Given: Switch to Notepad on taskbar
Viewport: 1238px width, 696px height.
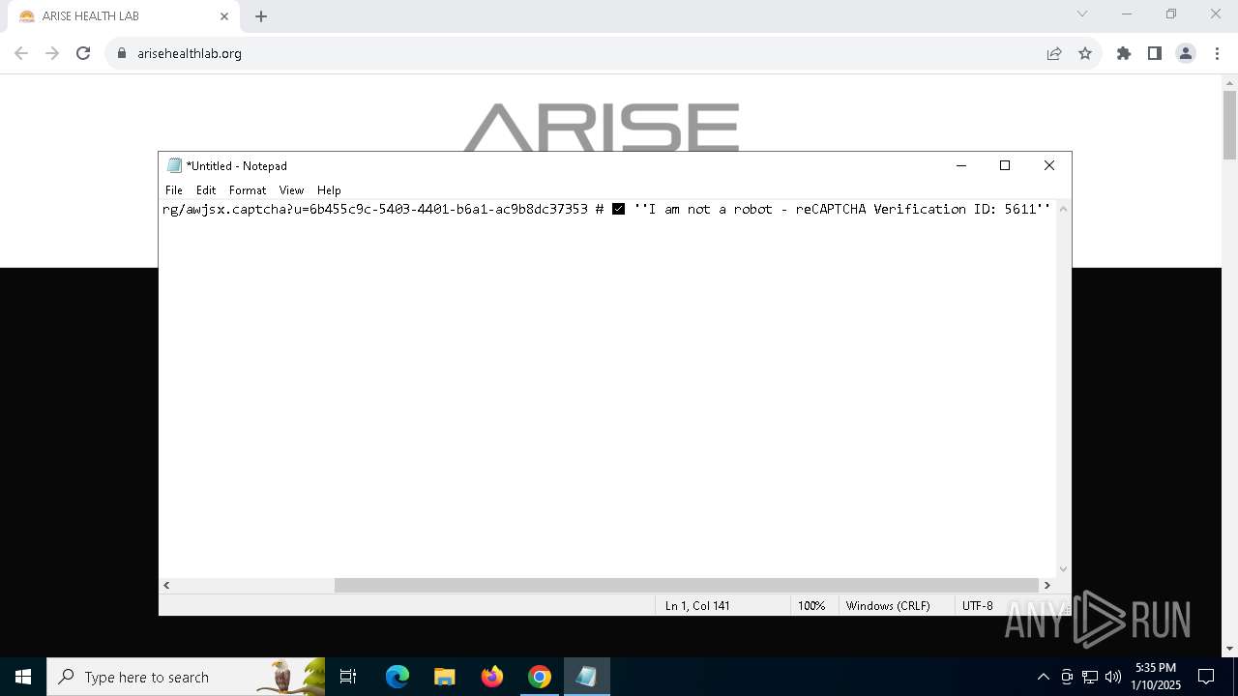Looking at the screenshot, I should (x=586, y=677).
